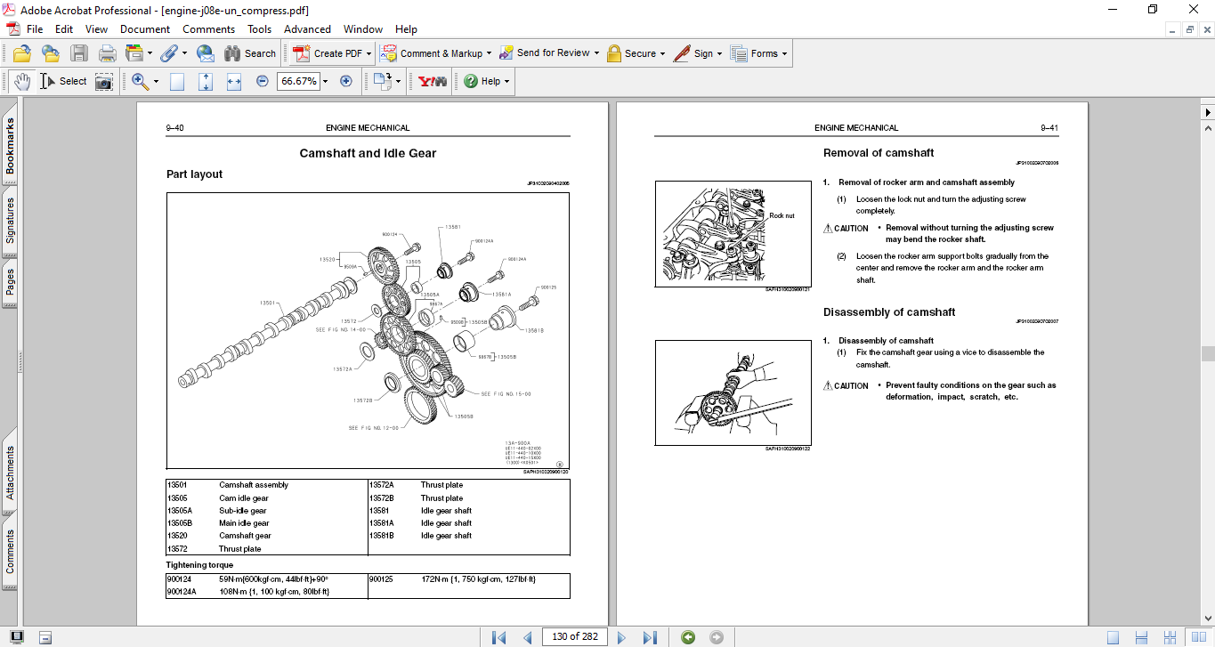The image size is (1215, 647).
Task: Expand the Comment & Markup dropdown
Action: (489, 53)
